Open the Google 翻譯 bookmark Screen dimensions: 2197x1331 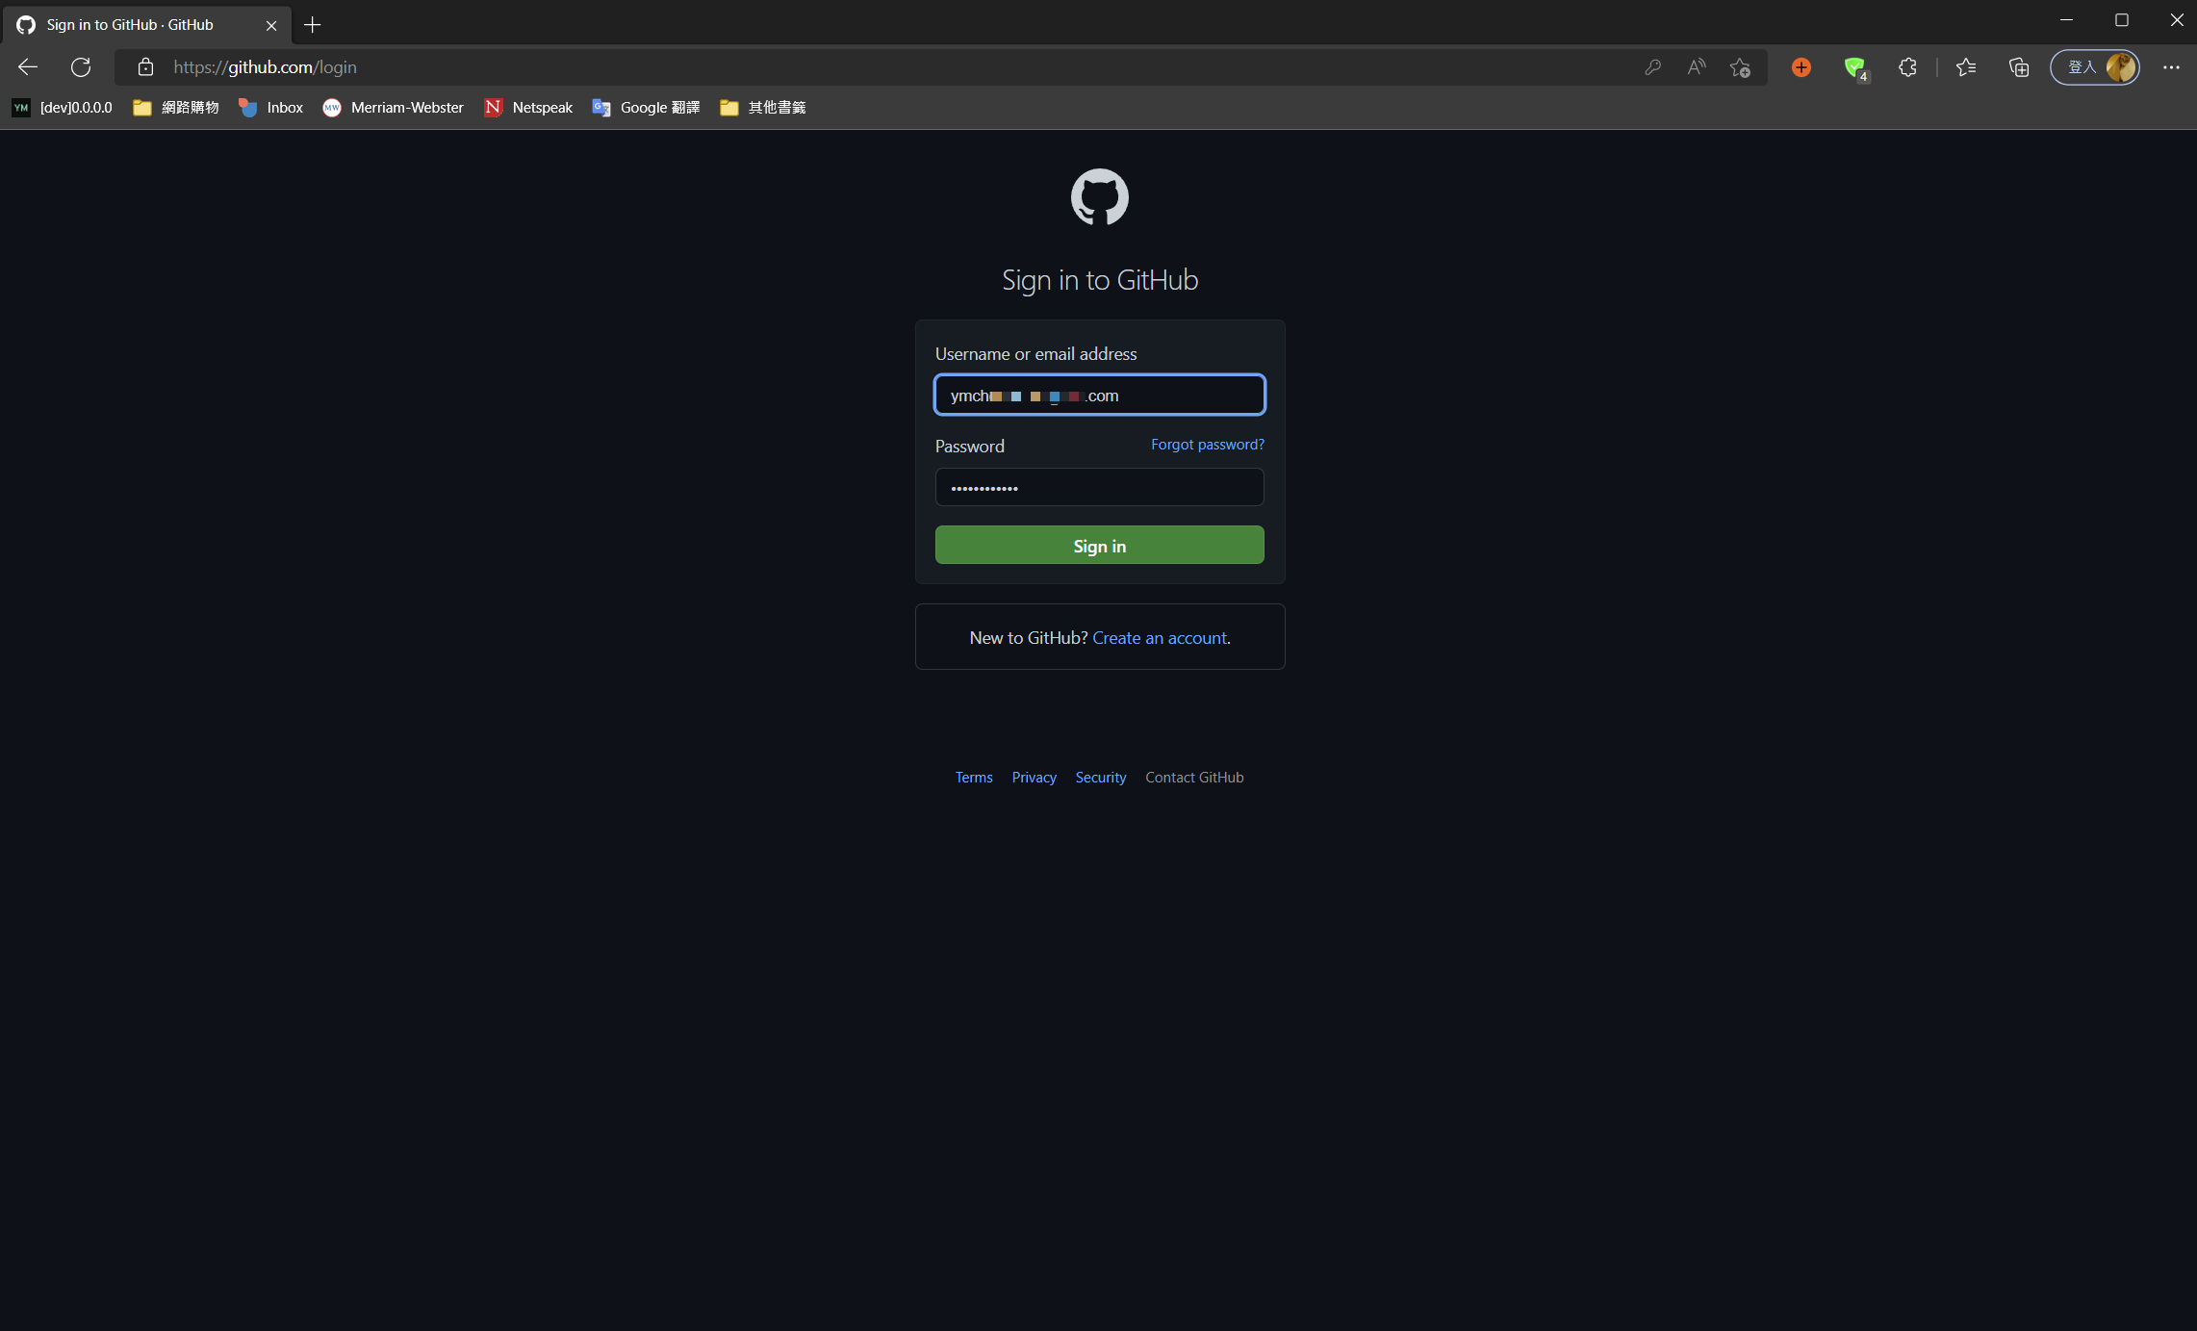tap(646, 108)
